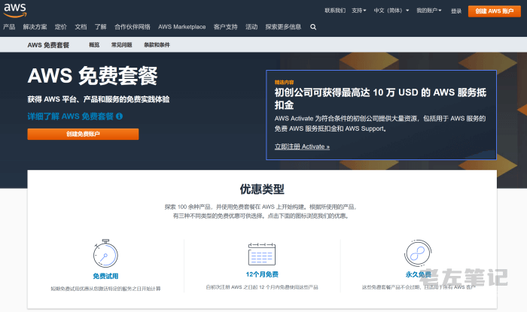Click the AWS logo
Screen dimensions: 527x312
pos(15,11)
